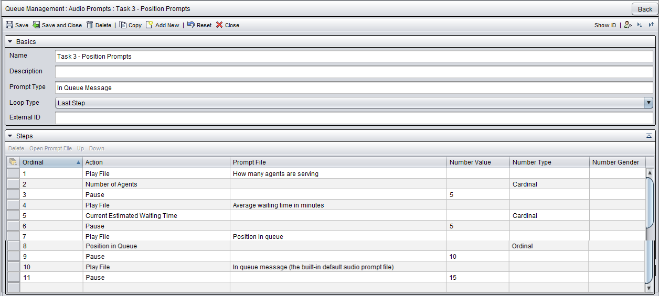
Task: Collapse the Steps section
Action: (x=10, y=136)
